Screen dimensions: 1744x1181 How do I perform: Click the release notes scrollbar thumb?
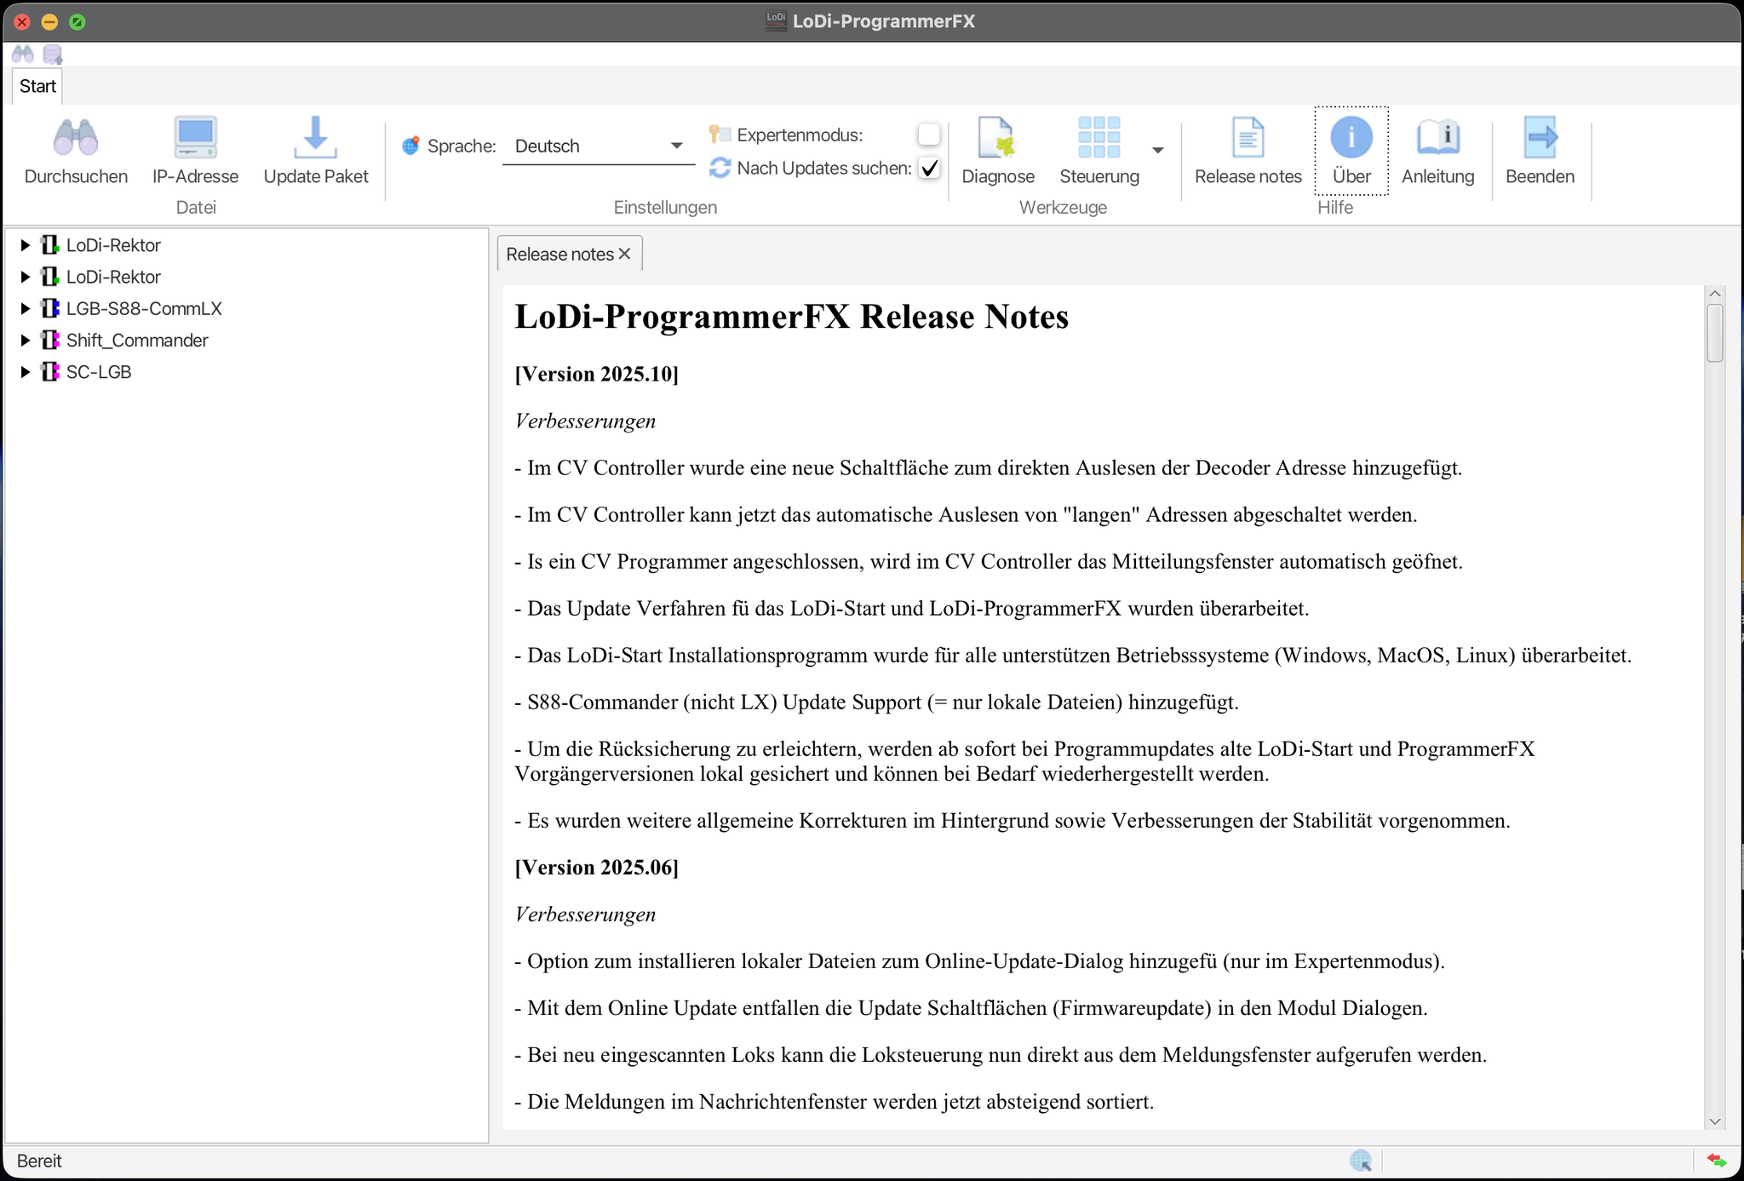(x=1715, y=333)
